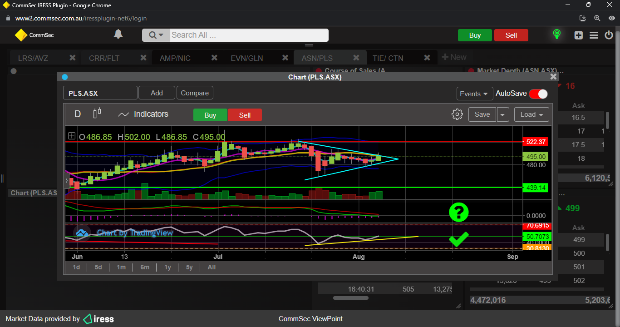Click the notification bell icon
The height and width of the screenshot is (327, 620).
(x=118, y=35)
